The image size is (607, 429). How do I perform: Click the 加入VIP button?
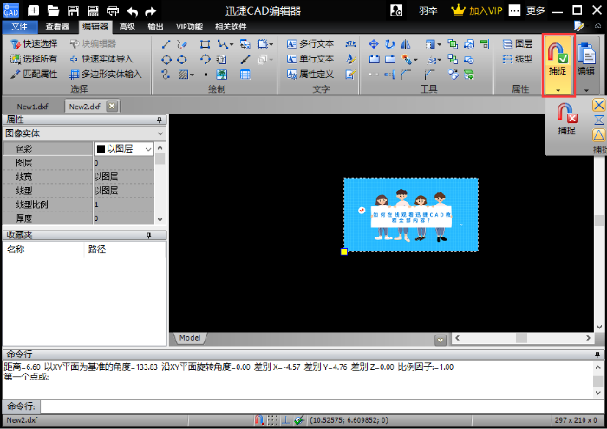(x=477, y=10)
